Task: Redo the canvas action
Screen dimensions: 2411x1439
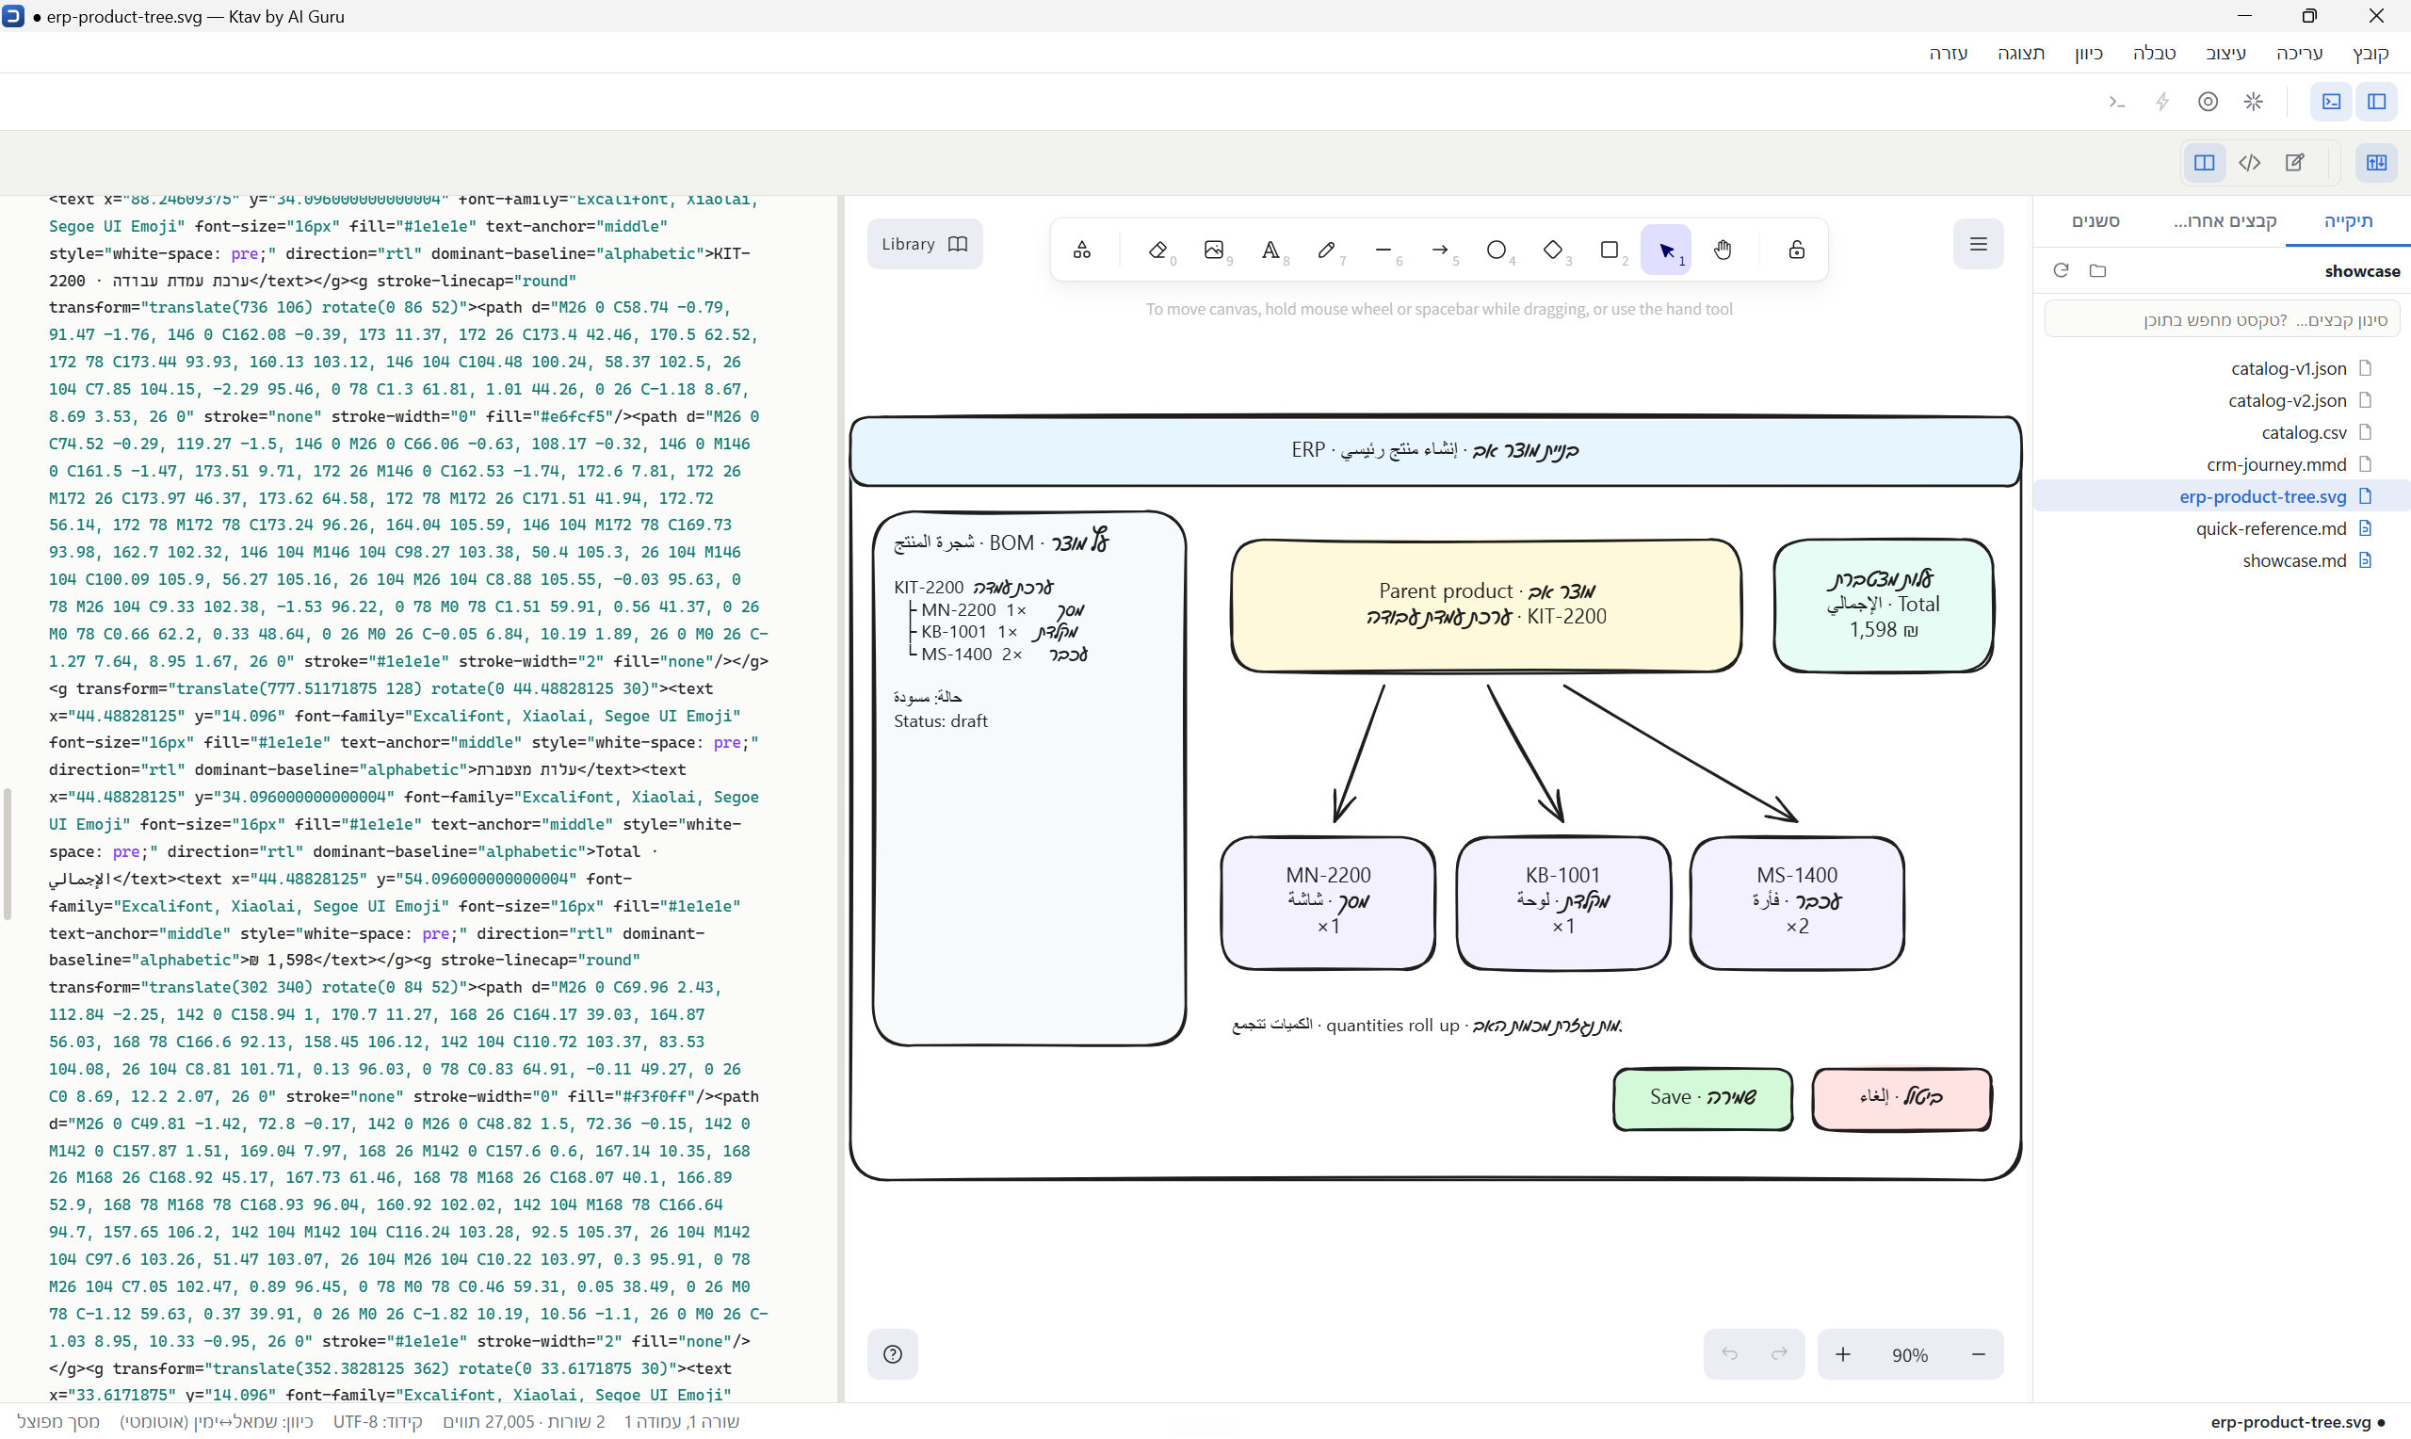Action: pyautogui.click(x=1780, y=1353)
